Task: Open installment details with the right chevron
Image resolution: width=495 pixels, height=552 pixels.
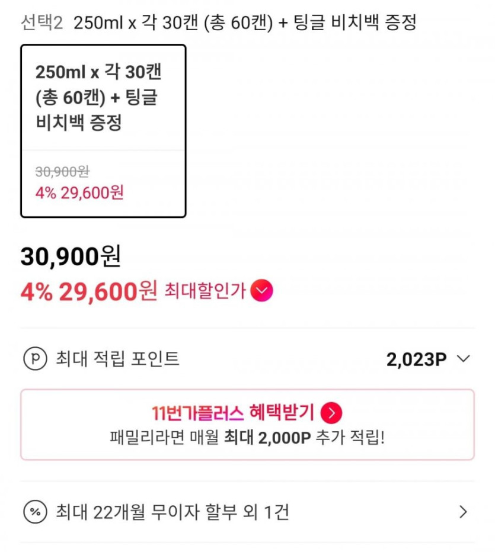Action: pos(464,512)
